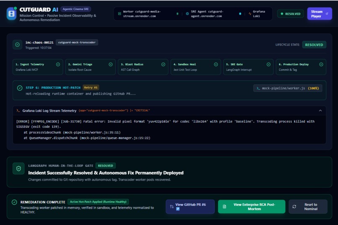338x225 pixels.
Task: Click external-link icon on Stream Player button
Action: click(x=327, y=14)
